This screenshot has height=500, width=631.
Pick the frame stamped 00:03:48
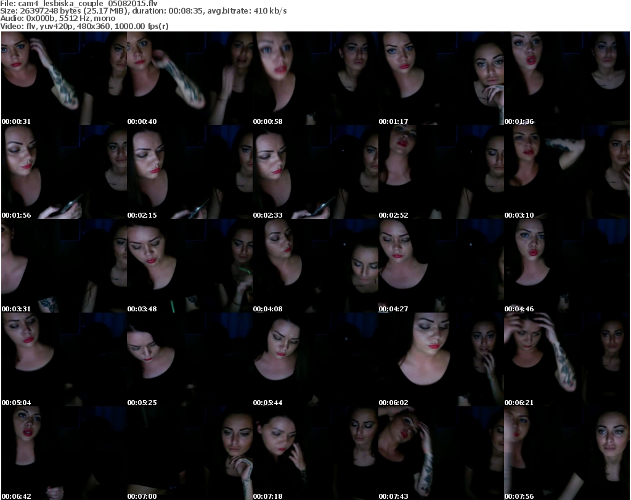pos(190,266)
